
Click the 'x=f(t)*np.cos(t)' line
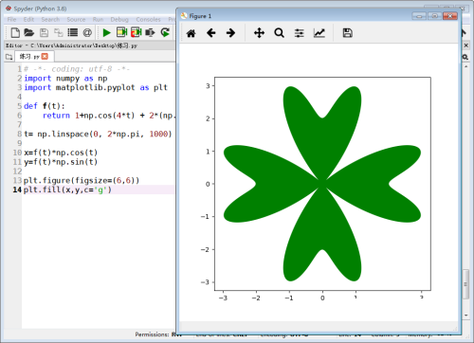point(61,153)
